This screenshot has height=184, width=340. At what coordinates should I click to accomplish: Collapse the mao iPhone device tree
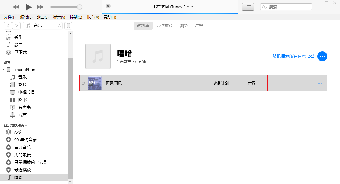[3, 69]
